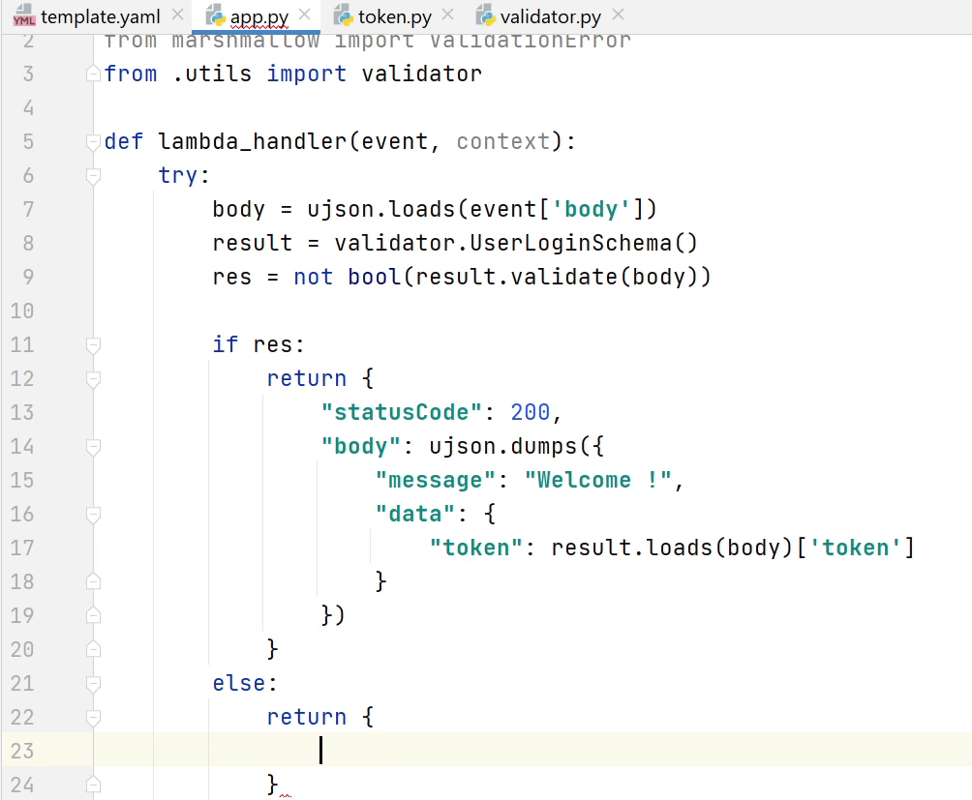
Task: Collapse the imports fold arrow beside line 3
Action: 92,73
